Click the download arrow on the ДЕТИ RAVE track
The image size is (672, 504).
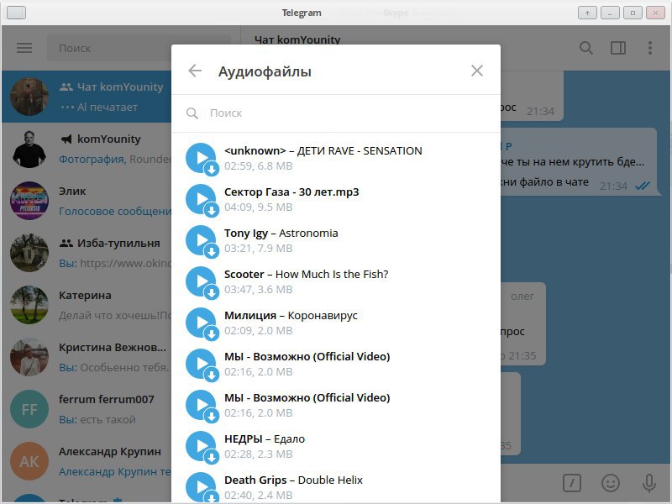click(x=212, y=170)
